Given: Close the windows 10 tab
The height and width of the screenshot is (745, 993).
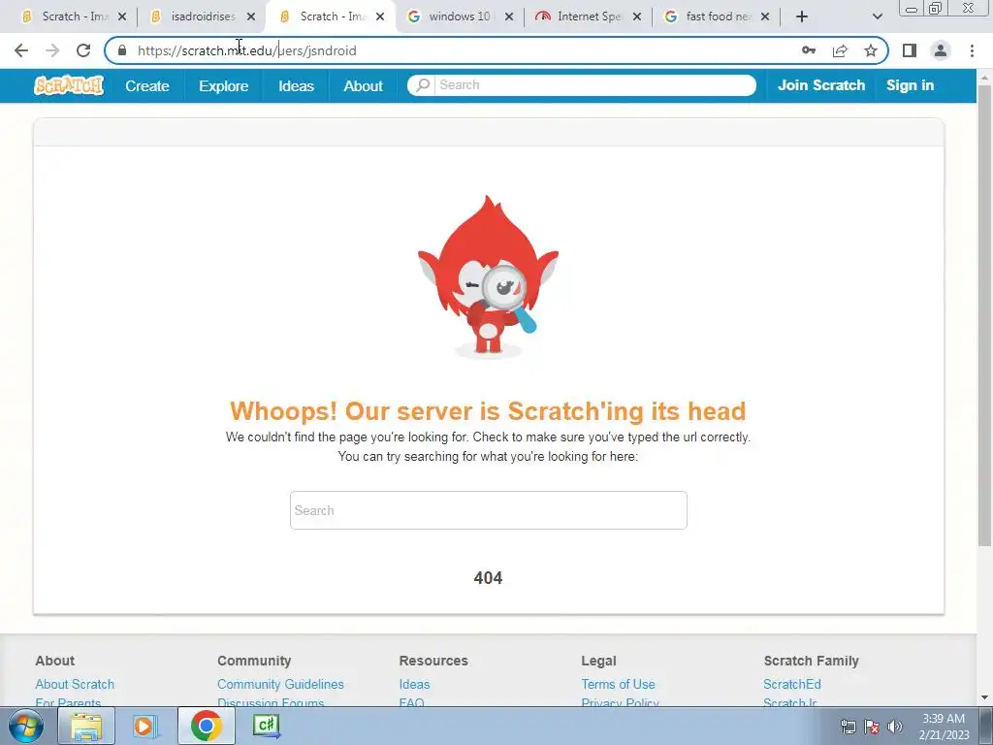Looking at the screenshot, I should coord(508,16).
